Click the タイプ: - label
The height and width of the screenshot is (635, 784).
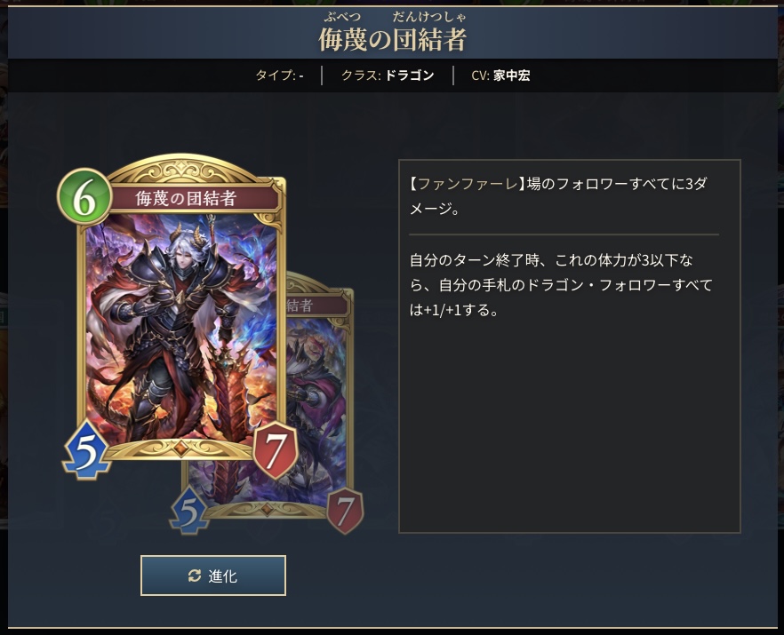click(279, 75)
